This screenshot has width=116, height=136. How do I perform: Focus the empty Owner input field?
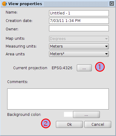point(79,28)
